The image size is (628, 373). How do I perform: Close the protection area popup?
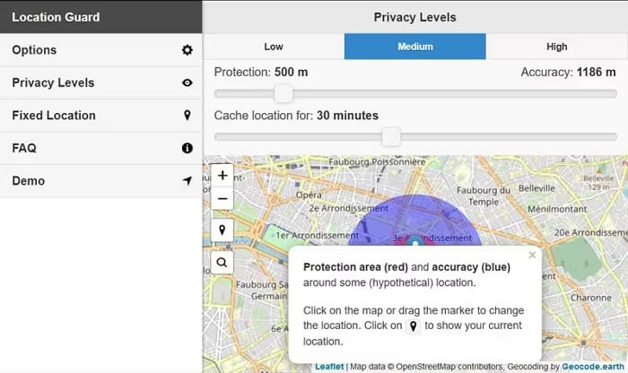click(532, 255)
